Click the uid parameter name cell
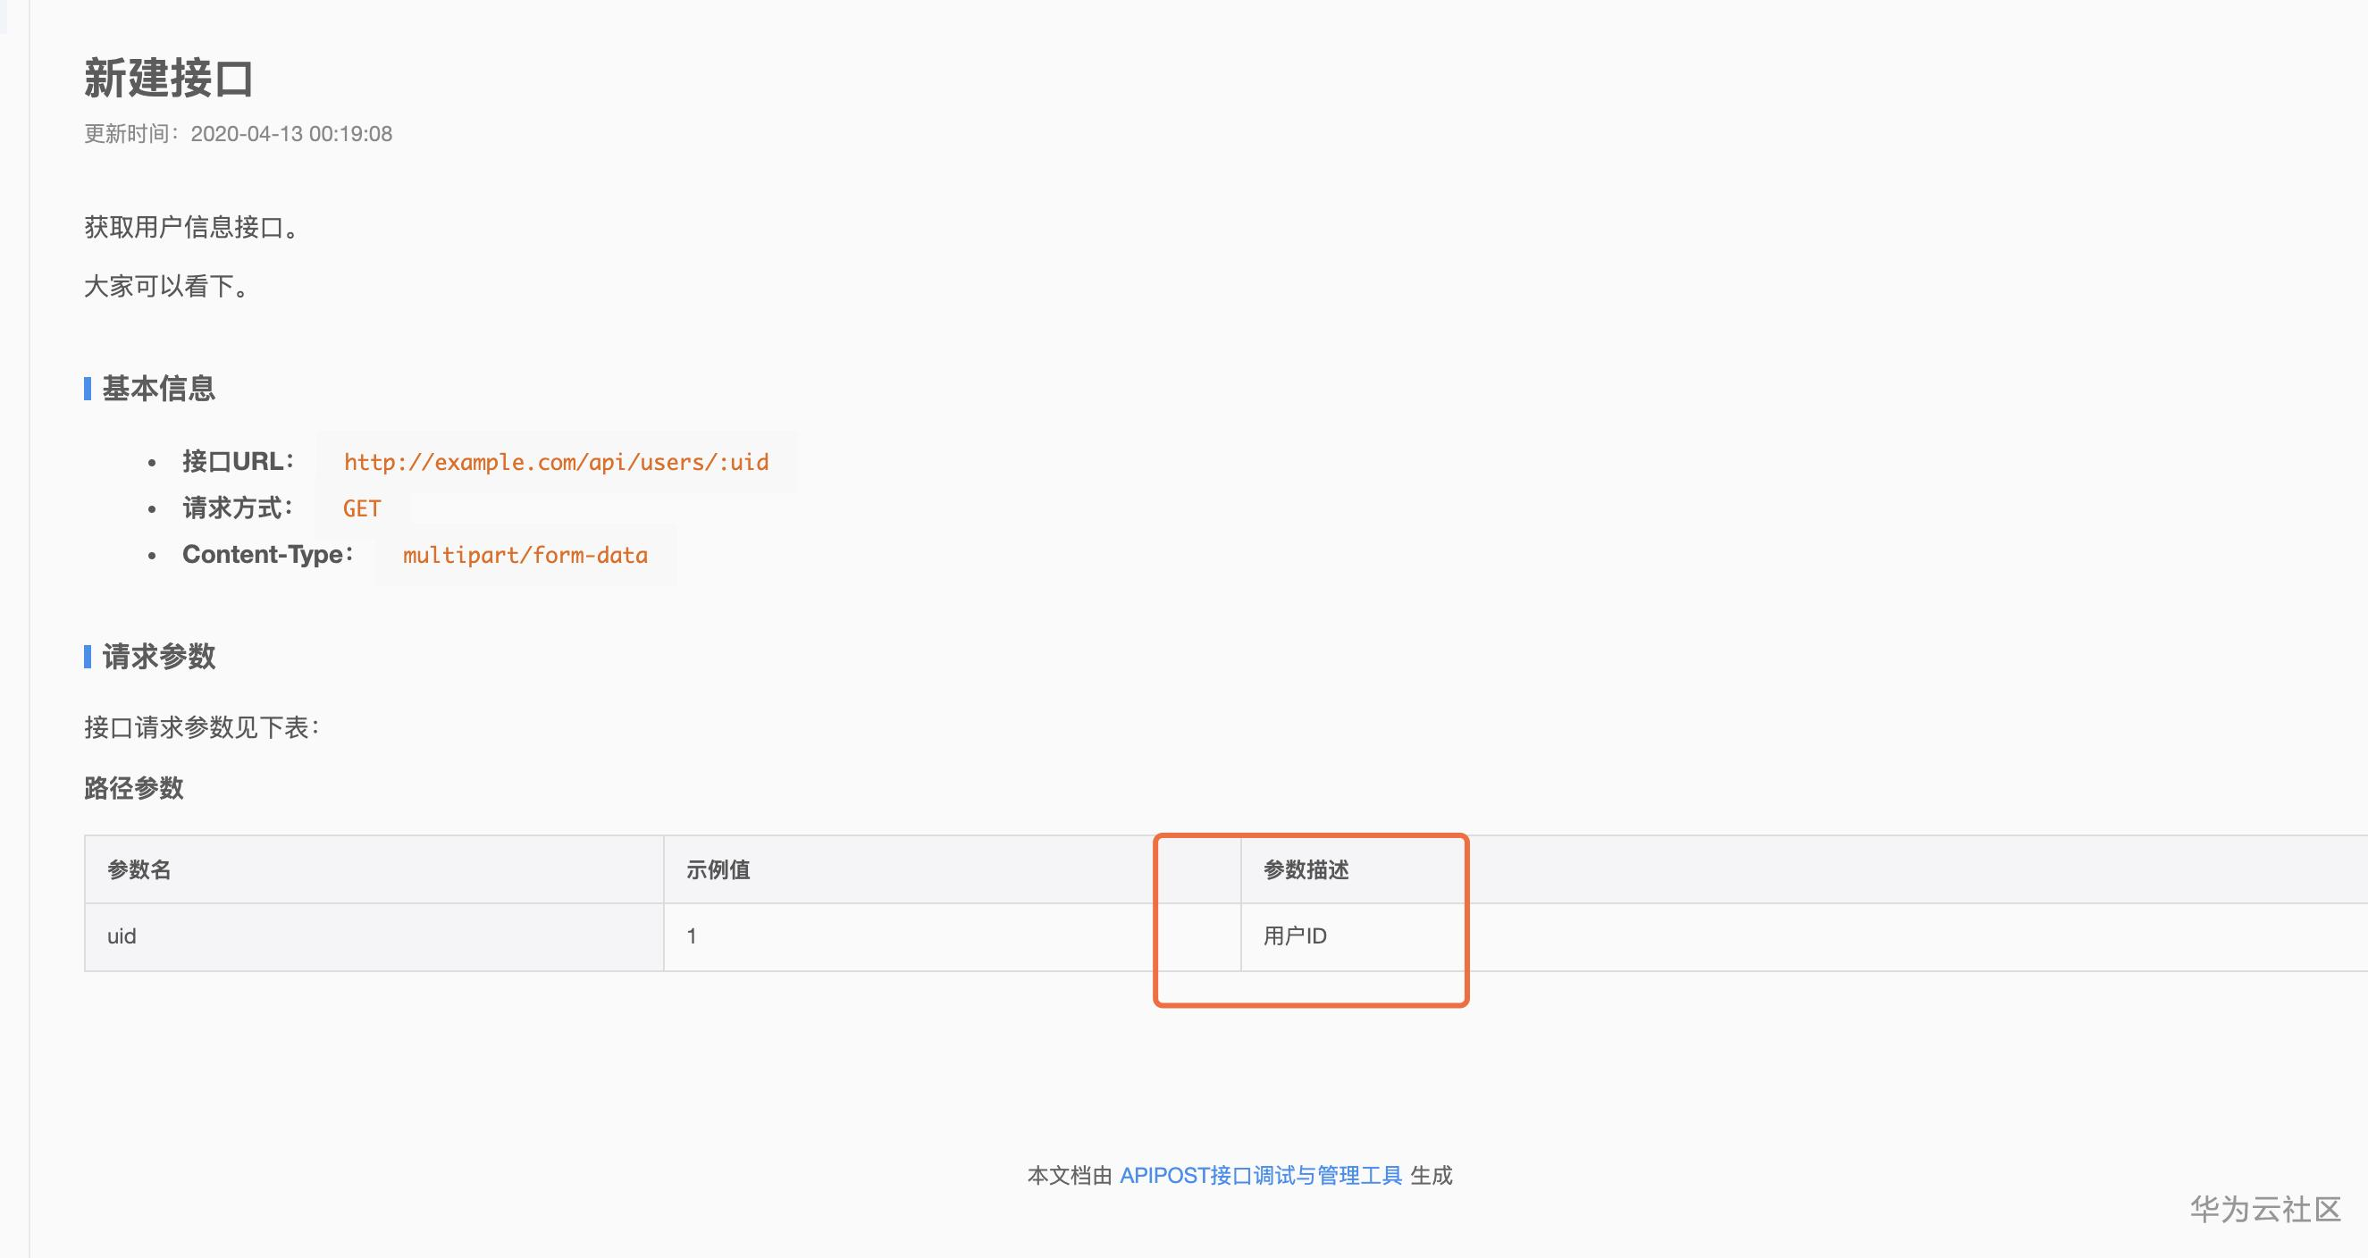Viewport: 2368px width, 1258px height. pos(122,936)
